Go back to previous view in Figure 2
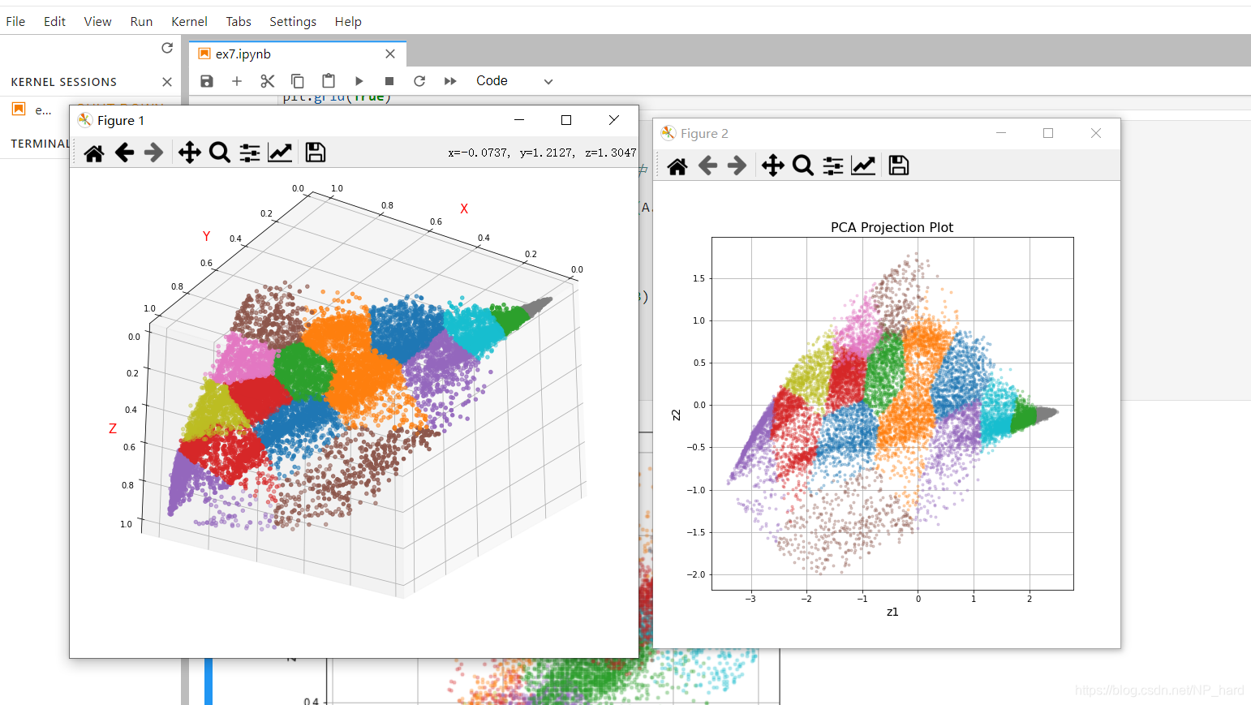1251x705 pixels. point(707,166)
